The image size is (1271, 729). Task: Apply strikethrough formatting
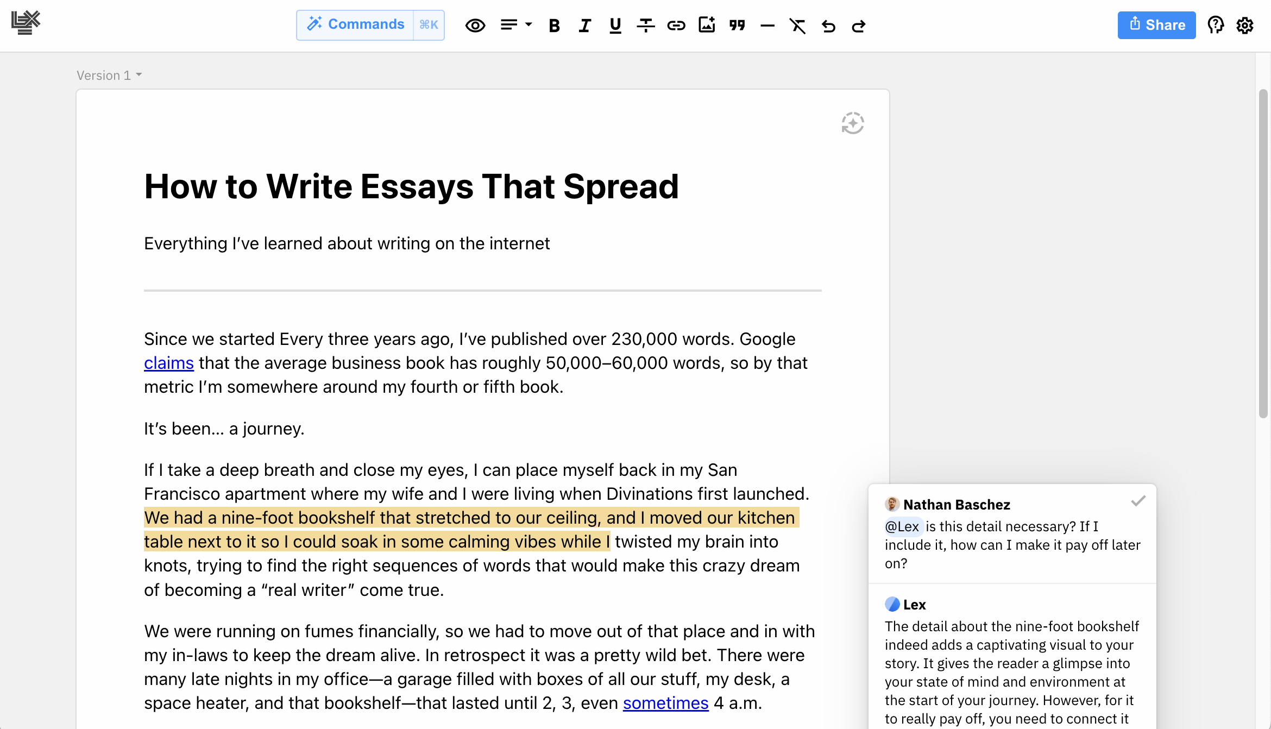[645, 26]
